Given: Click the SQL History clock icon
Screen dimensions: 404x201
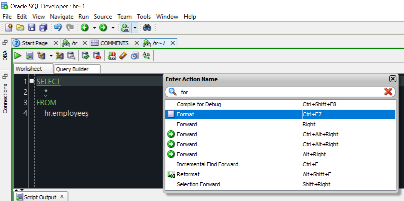Looking at the screenshot, I should coord(134,55).
